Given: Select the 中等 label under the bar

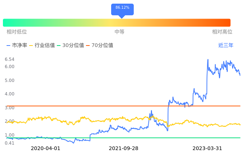Looking at the screenshot, I should (120, 32).
